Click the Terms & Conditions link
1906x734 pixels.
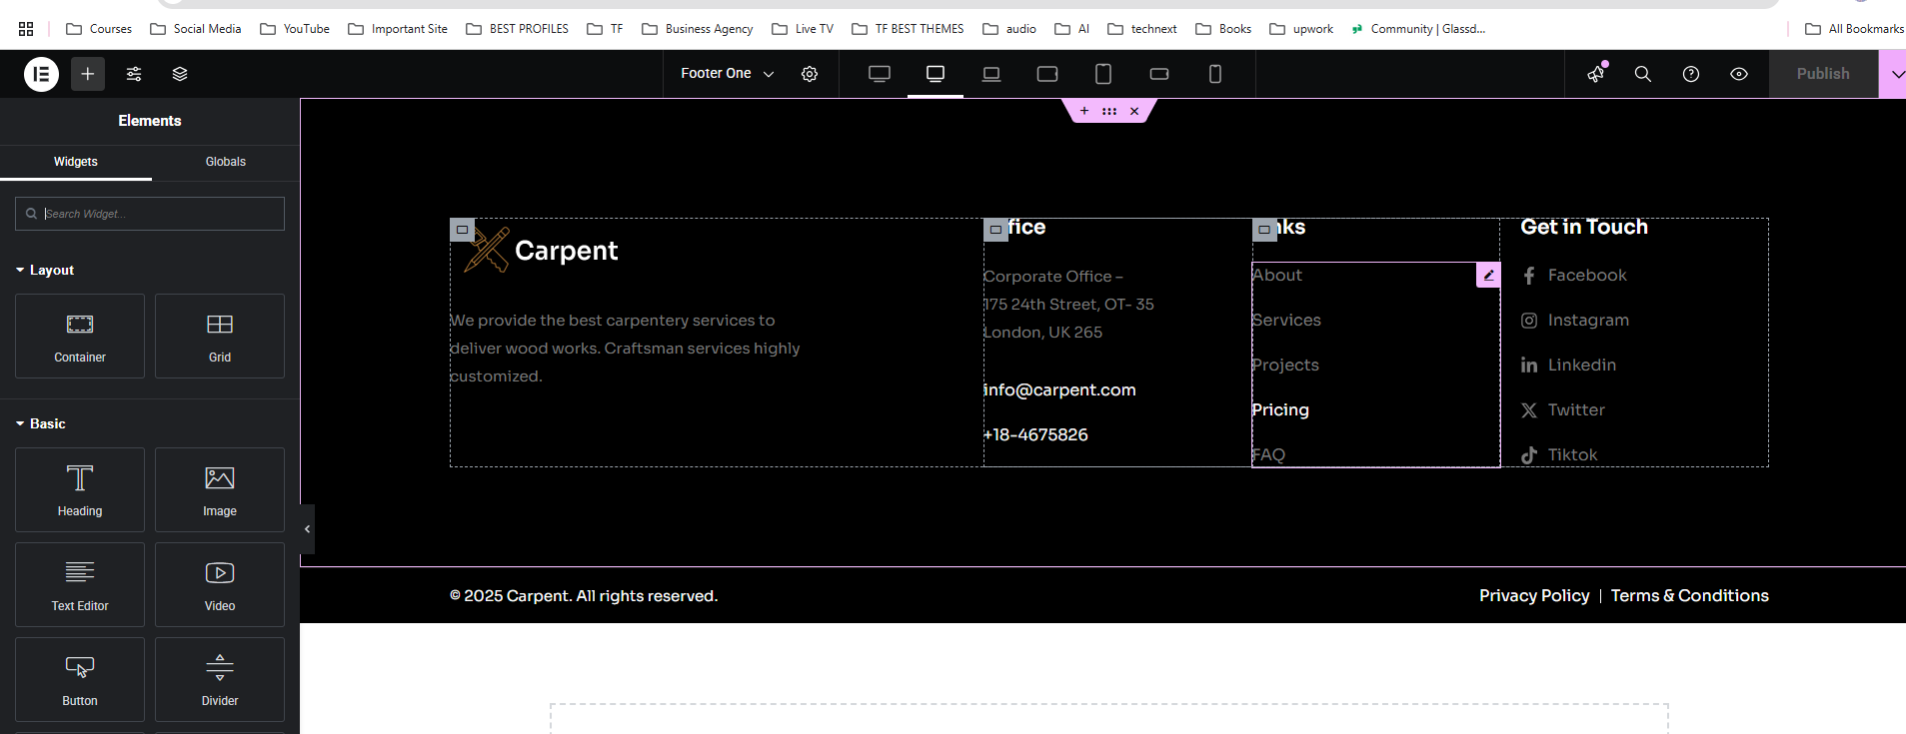click(x=1690, y=596)
